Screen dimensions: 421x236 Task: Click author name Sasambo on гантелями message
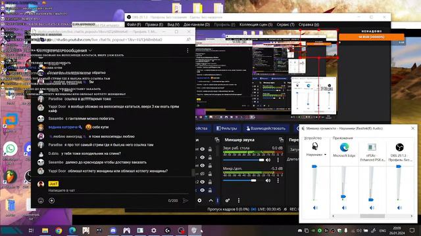pos(56,119)
